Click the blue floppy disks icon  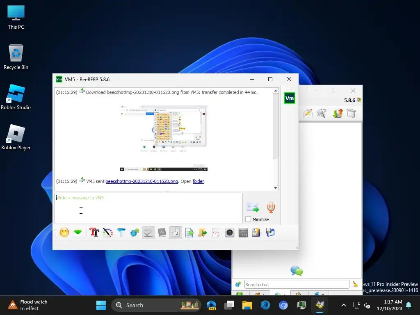pyautogui.click(x=270, y=233)
